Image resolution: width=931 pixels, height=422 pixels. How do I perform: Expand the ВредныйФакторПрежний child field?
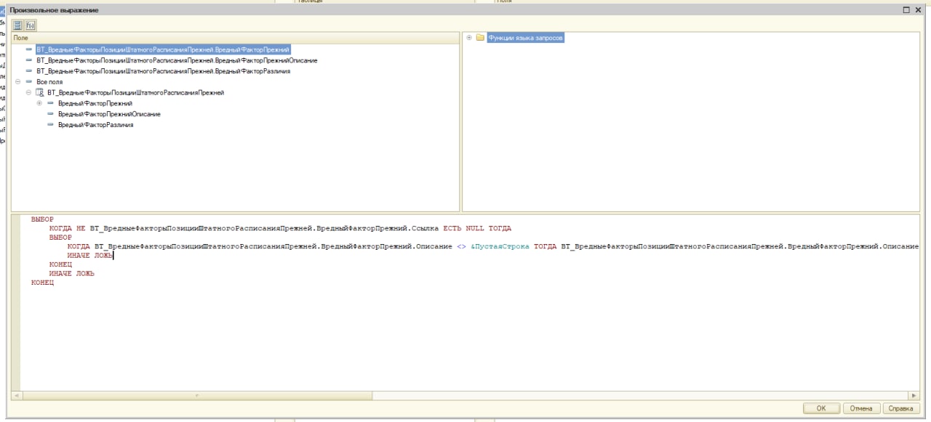click(x=39, y=104)
